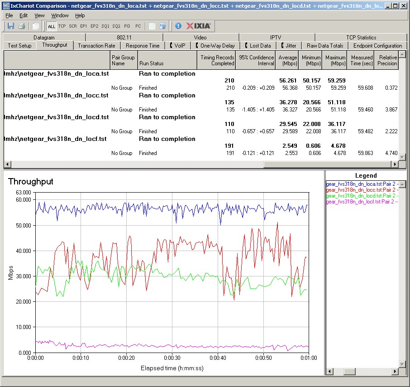This screenshot has width=410, height=387.
Task: Open the 802.11 tab
Action: [124, 38]
